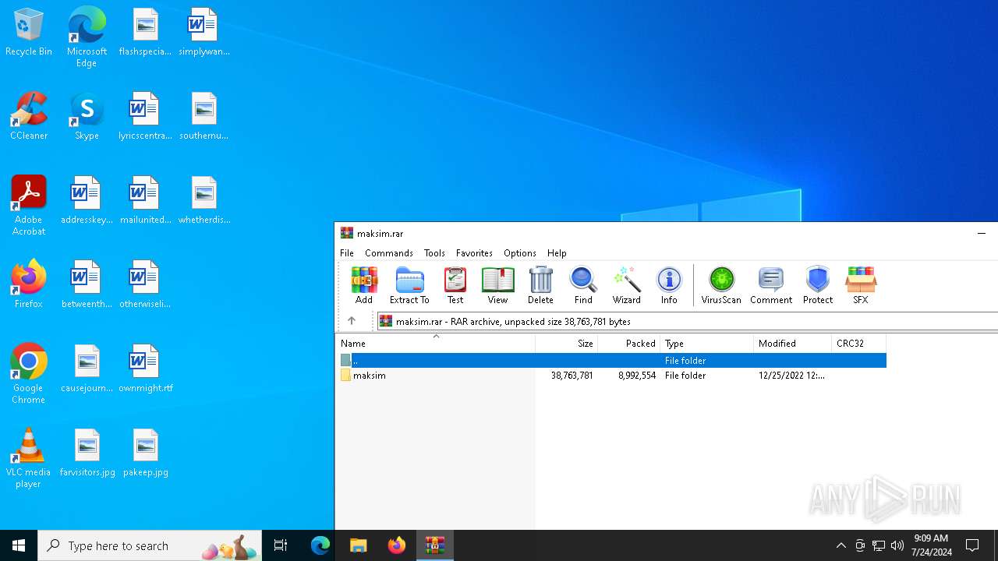998x561 pixels.
Task: Go up one folder level arrow
Action: coord(352,321)
